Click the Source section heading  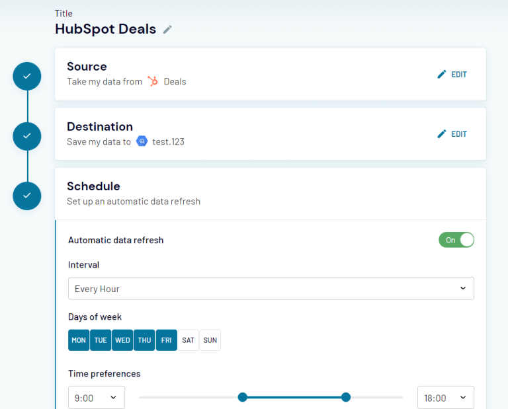pyautogui.click(x=87, y=66)
